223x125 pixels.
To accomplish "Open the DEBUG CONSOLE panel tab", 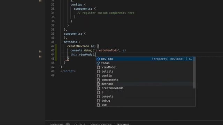I will [101, 124].
